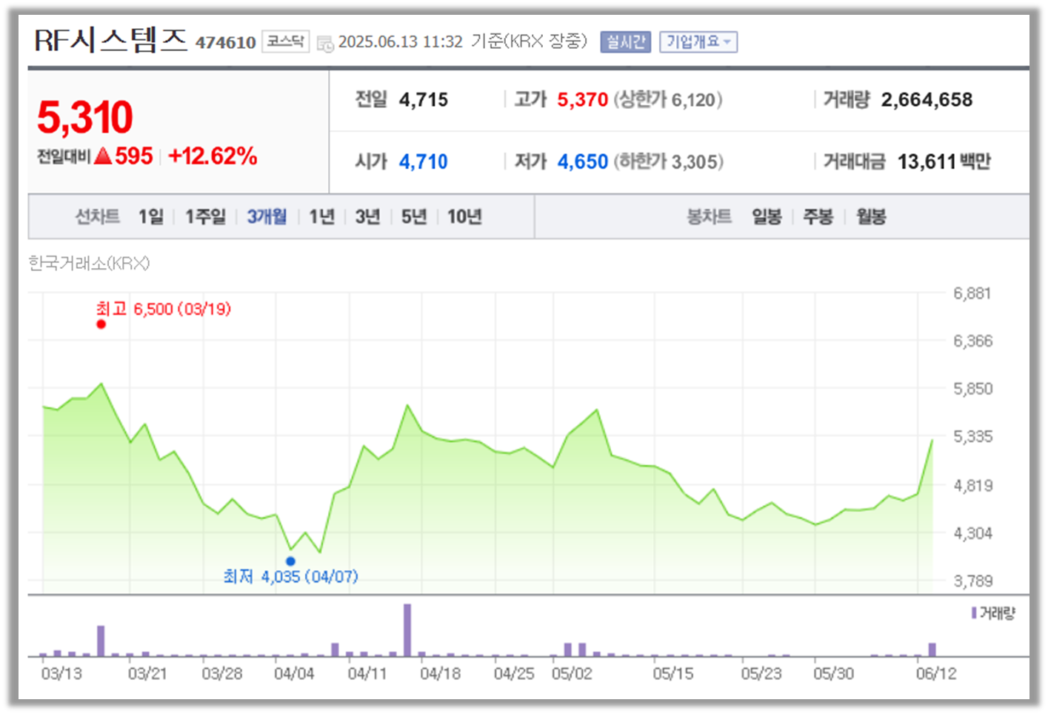The height and width of the screenshot is (714, 1048).
Task: Click the 하한가 3,305 lower limit text
Action: coord(669,161)
